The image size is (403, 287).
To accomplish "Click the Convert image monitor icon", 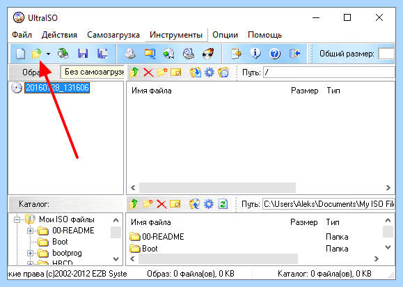I will click(150, 54).
